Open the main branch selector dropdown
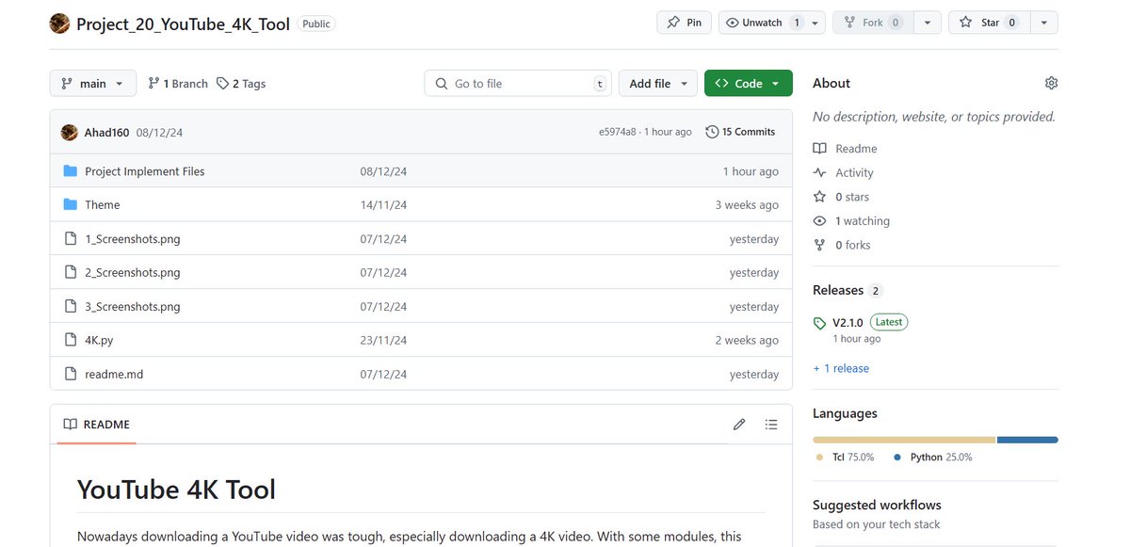This screenshot has width=1130, height=547. click(92, 84)
